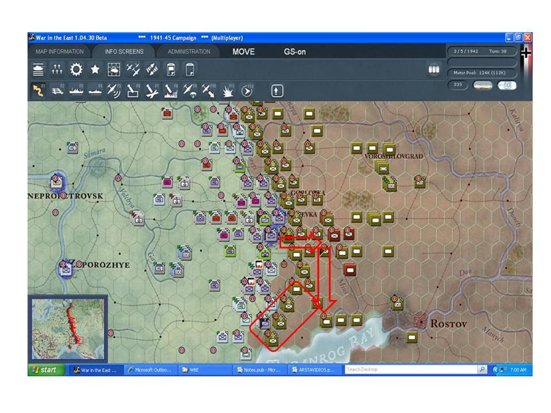Open the weather map grid icon

(113, 69)
